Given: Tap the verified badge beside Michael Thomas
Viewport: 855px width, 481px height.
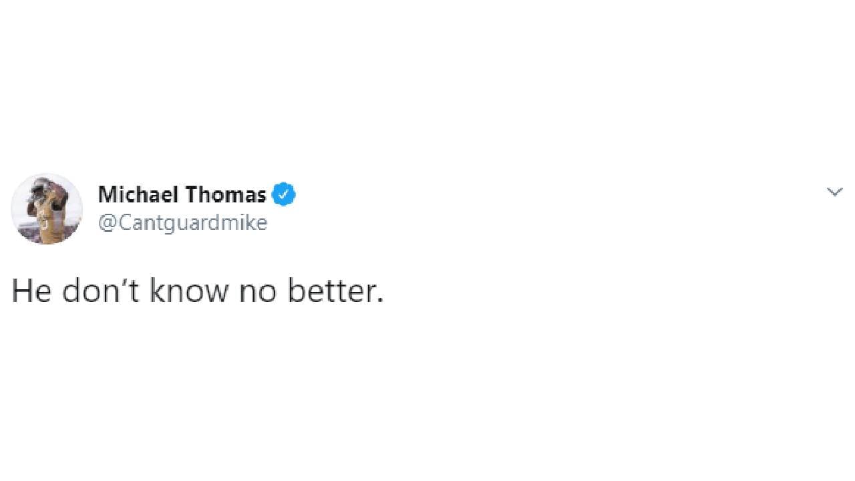Looking at the screenshot, I should coord(284,194).
